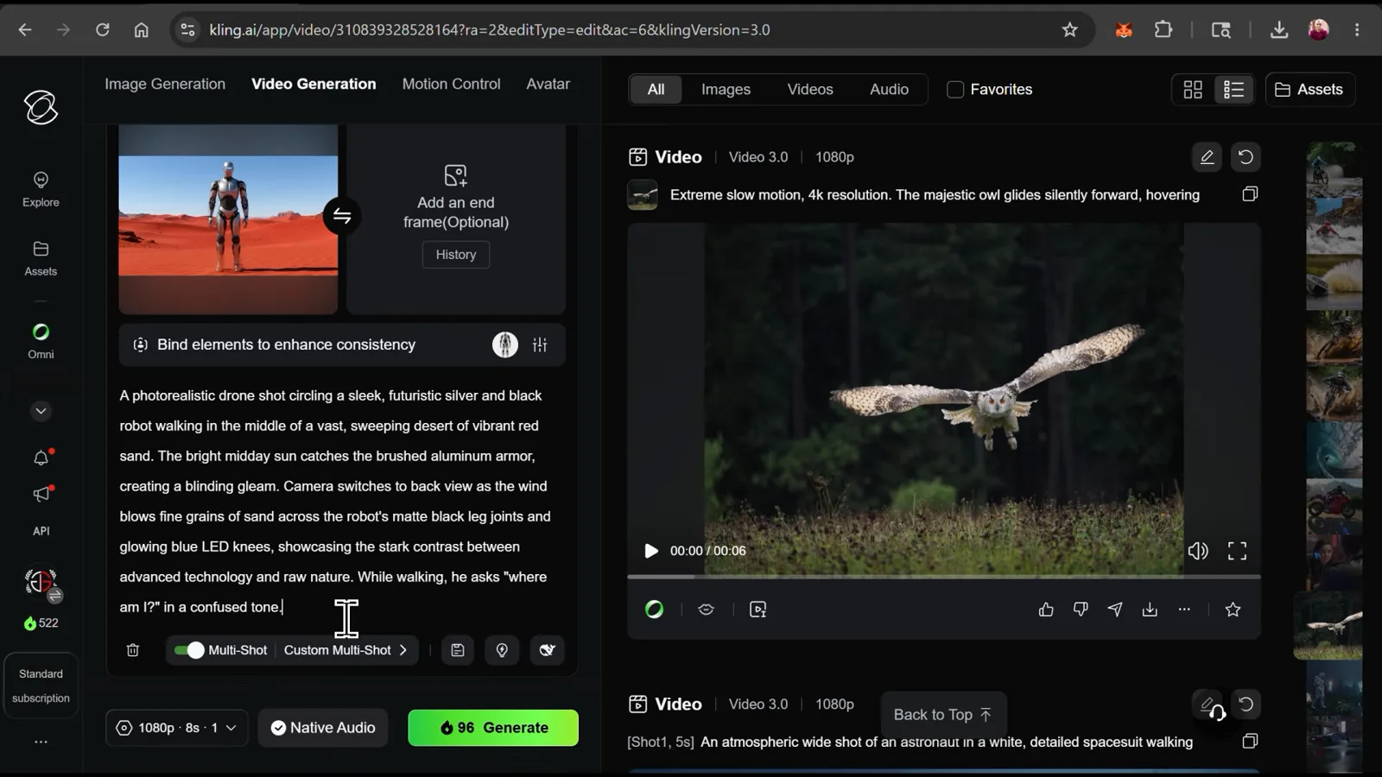Open the element settings sliders icon

540,344
